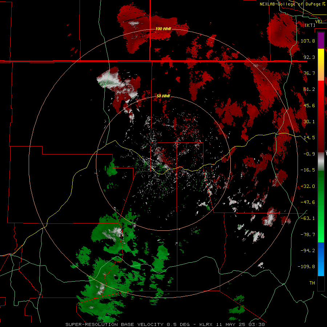Select the -94.2 scale value
The height and width of the screenshot is (327, 327).
pyautogui.click(x=308, y=251)
